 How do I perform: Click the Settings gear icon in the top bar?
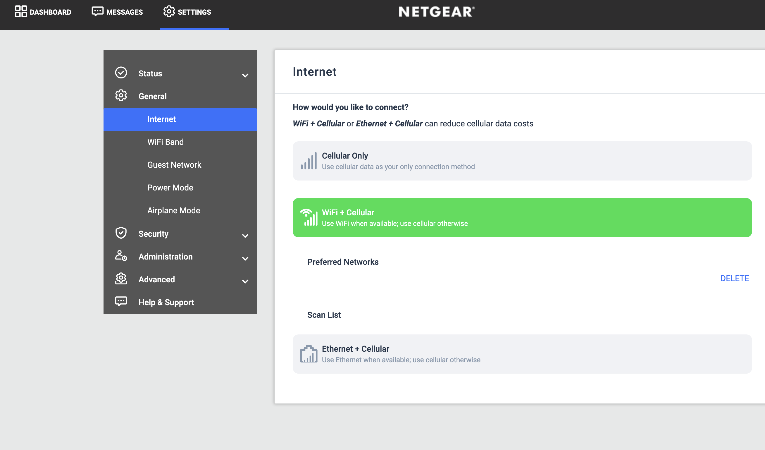coord(169,11)
